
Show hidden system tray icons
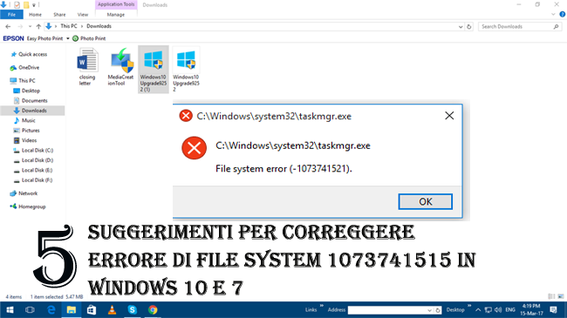[x=478, y=310]
